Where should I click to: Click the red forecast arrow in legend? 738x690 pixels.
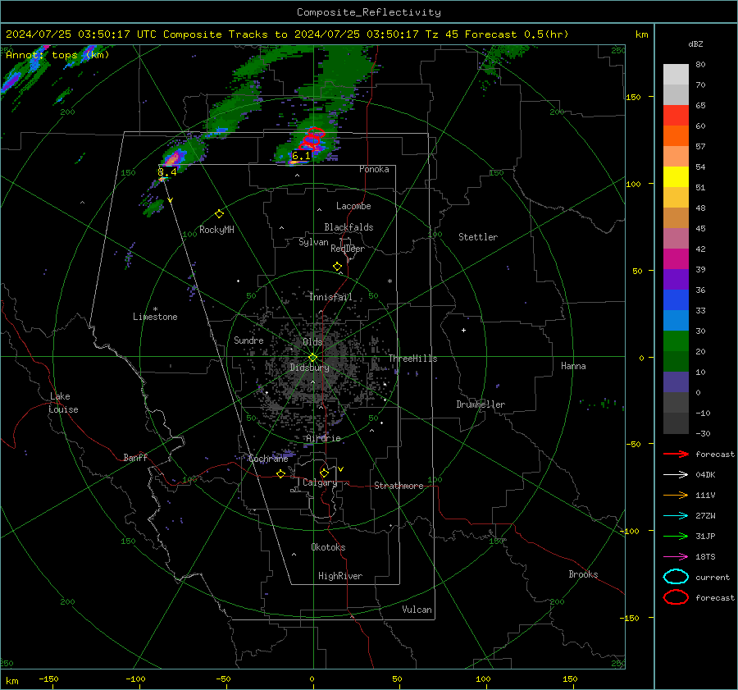676,454
